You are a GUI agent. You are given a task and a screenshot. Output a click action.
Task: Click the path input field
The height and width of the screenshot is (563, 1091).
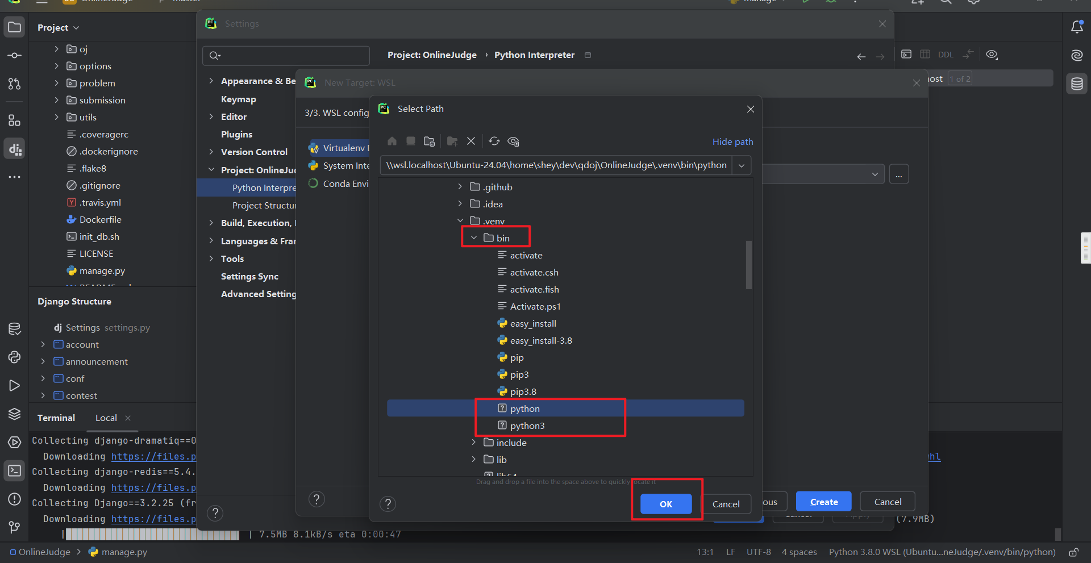point(556,165)
